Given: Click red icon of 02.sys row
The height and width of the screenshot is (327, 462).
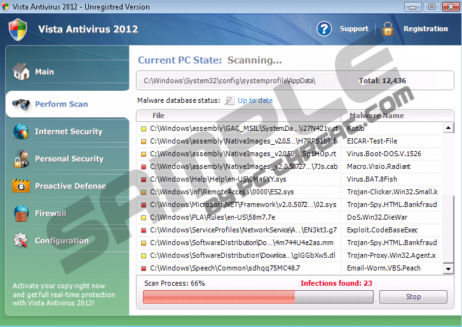Looking at the screenshot, I should click(144, 205).
